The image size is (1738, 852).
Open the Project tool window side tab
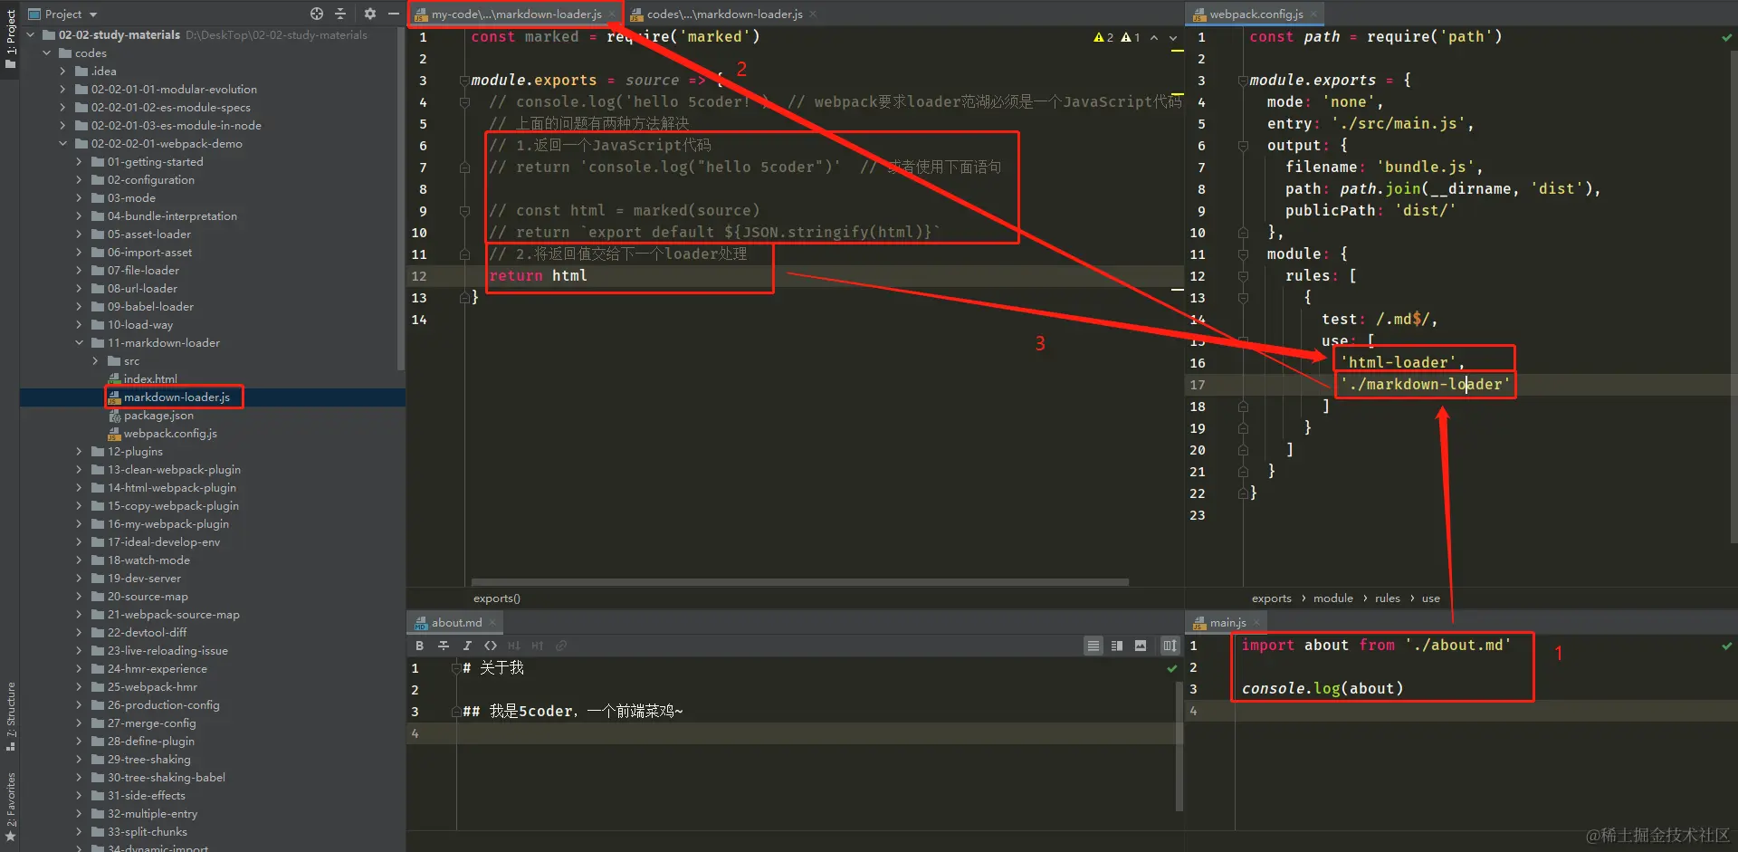coord(11,40)
